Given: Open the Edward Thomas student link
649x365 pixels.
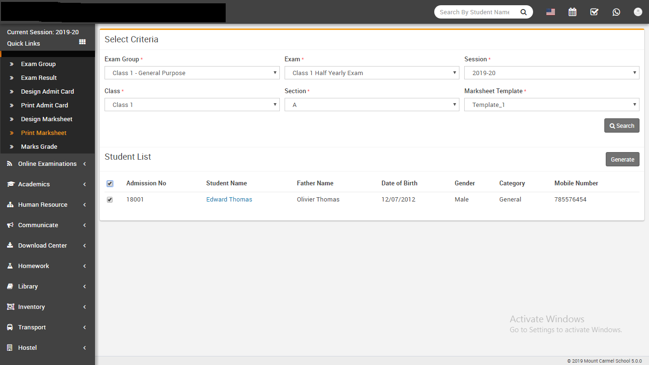Looking at the screenshot, I should [229, 200].
